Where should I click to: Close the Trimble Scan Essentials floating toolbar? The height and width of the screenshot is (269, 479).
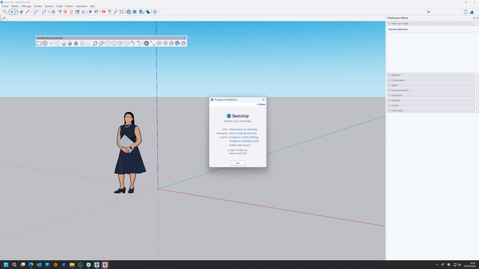185,38
